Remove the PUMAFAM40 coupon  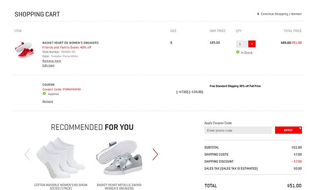coord(47,101)
